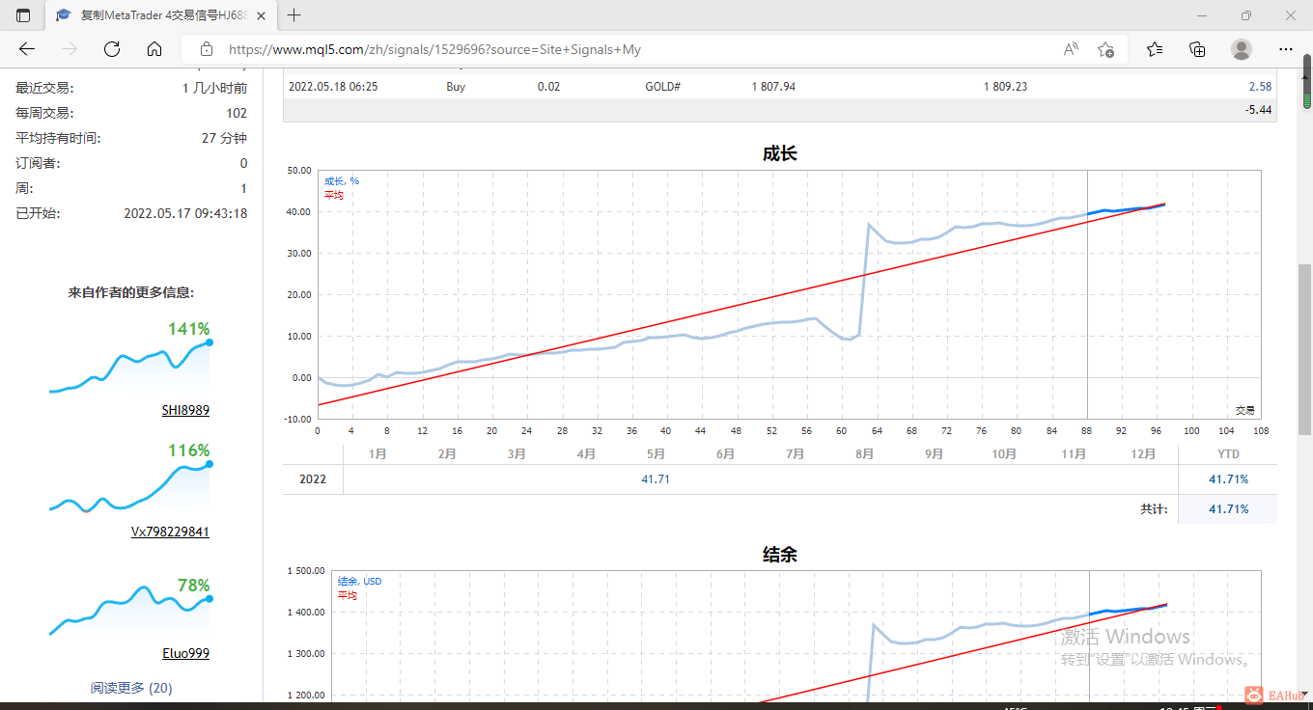Select the 每周交易: label
This screenshot has width=1313, height=710.
coord(44,113)
